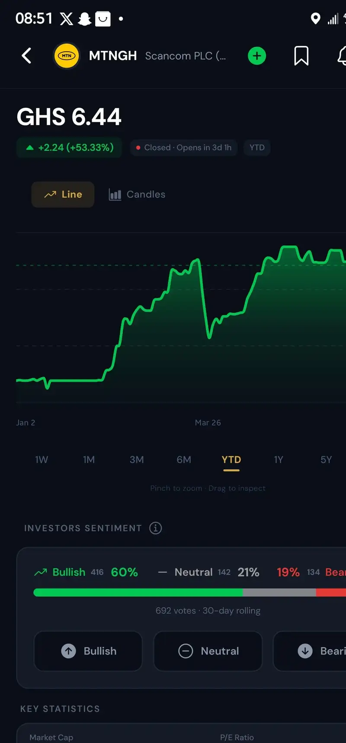The height and width of the screenshot is (743, 346).
Task: Tap the signal strength icon
Action: click(x=333, y=19)
